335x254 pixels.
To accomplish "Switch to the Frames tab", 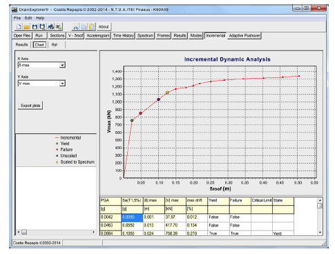I will 164,35.
